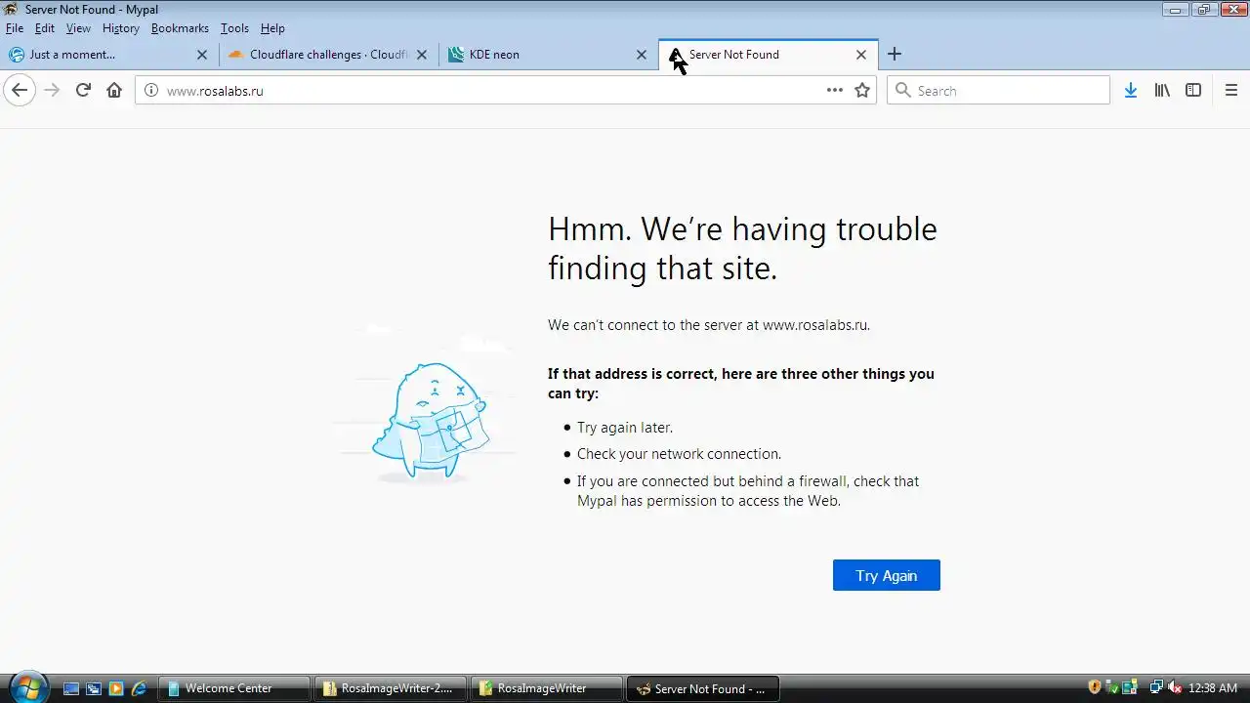Open the Help menu
The image size is (1250, 703).
[272, 28]
